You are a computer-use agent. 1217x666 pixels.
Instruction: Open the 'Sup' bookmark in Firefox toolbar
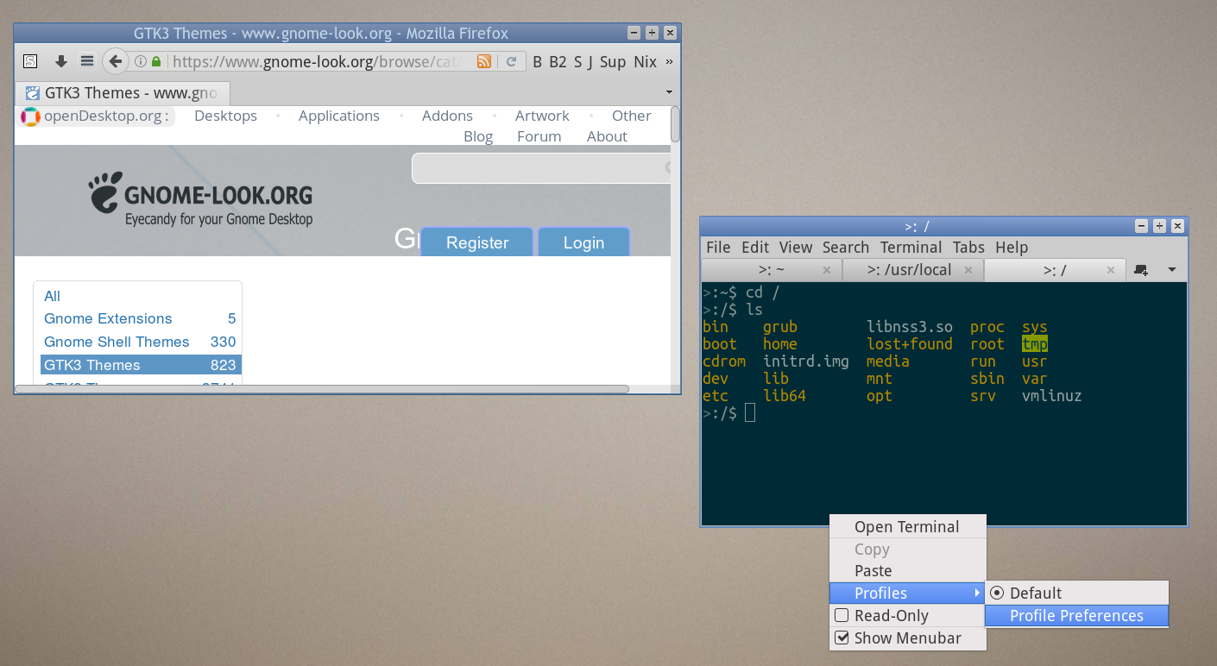click(612, 62)
